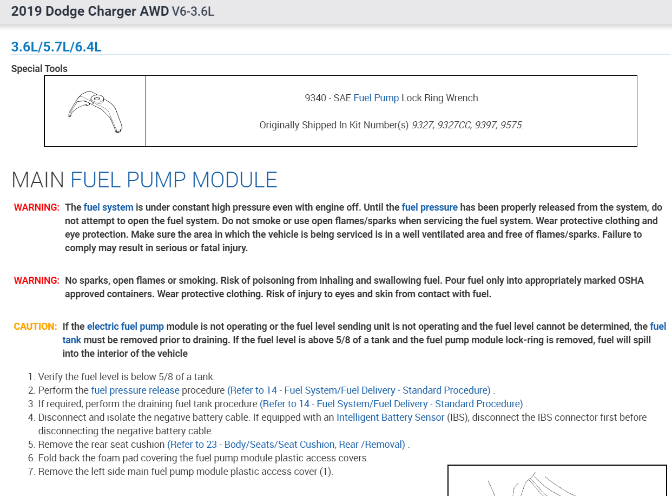
Task: Click the '2019 Dodge Charger AWD' vehicle title
Action: pos(90,11)
